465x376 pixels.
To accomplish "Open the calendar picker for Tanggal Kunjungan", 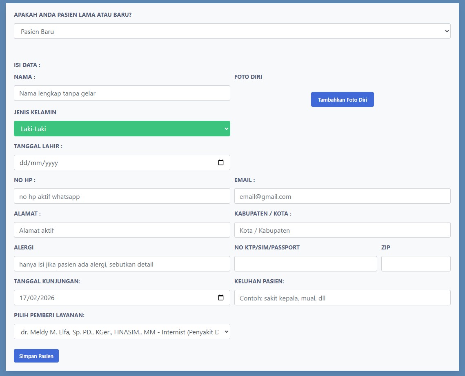I will click(221, 298).
